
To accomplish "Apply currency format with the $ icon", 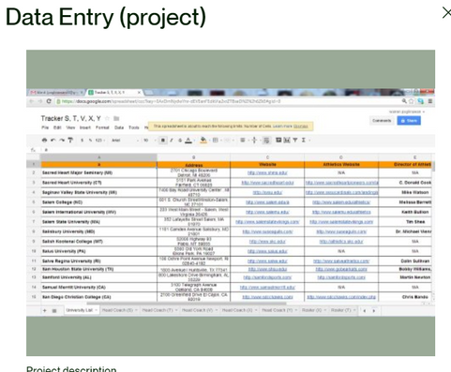I will point(83,141).
